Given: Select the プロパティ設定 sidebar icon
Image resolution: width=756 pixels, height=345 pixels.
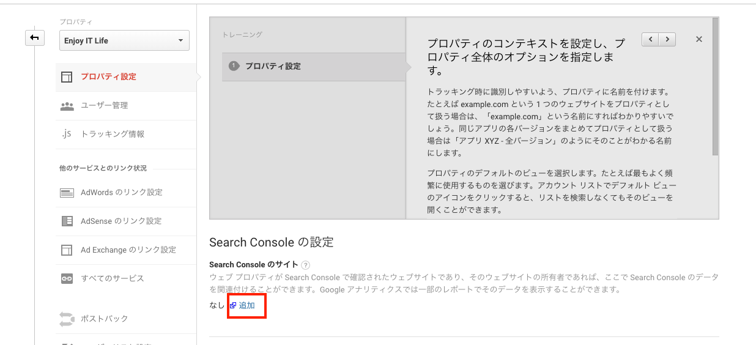Looking at the screenshot, I should [x=67, y=77].
